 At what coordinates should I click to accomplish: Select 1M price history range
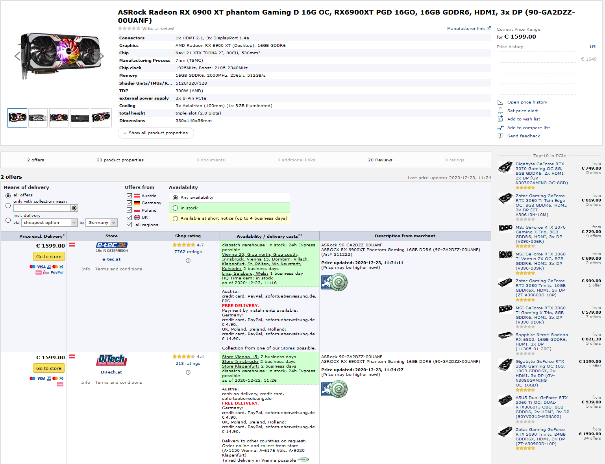(x=592, y=46)
